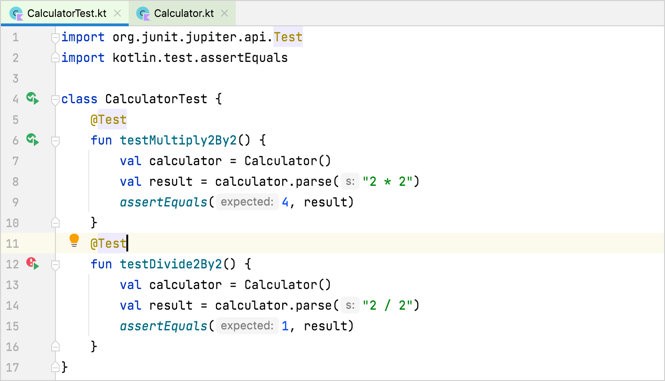Click Calculator() constructor call on line 13
The image size is (665, 381).
coord(288,285)
